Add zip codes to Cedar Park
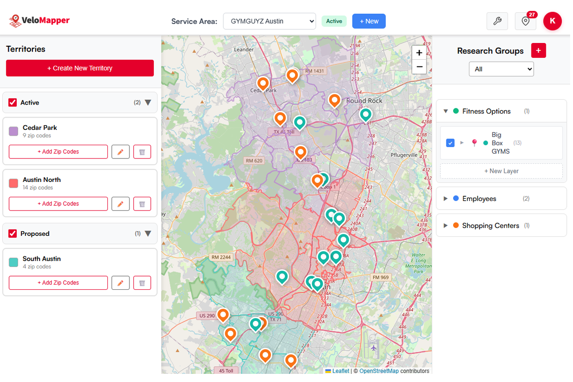 pos(58,152)
